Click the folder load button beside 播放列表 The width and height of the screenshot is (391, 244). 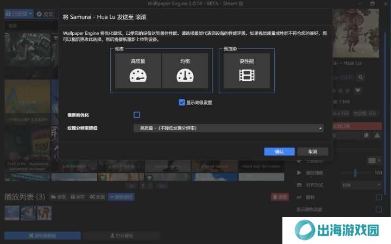[58, 197]
